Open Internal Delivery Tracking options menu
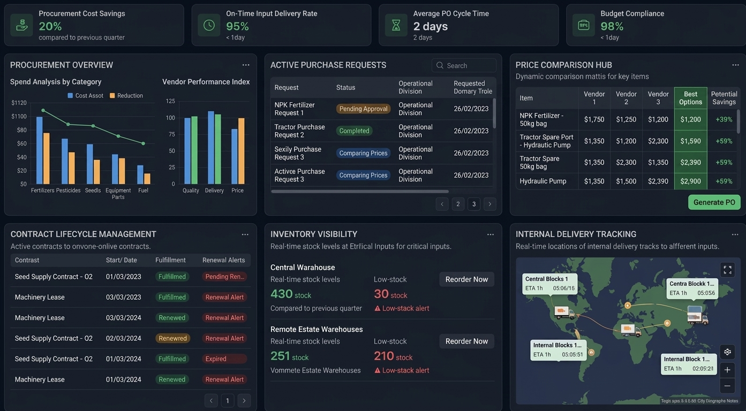746x411 pixels. [x=735, y=234]
